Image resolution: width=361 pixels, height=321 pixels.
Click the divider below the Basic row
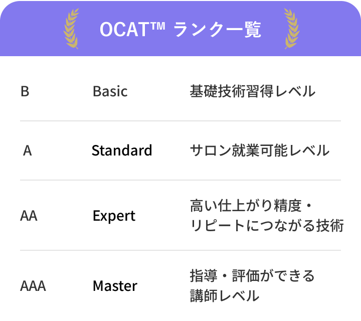pyautogui.click(x=180, y=121)
